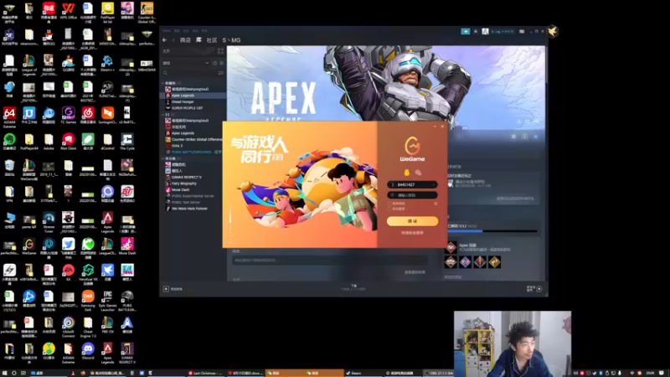Select We Were Here Forever in library

(189, 209)
